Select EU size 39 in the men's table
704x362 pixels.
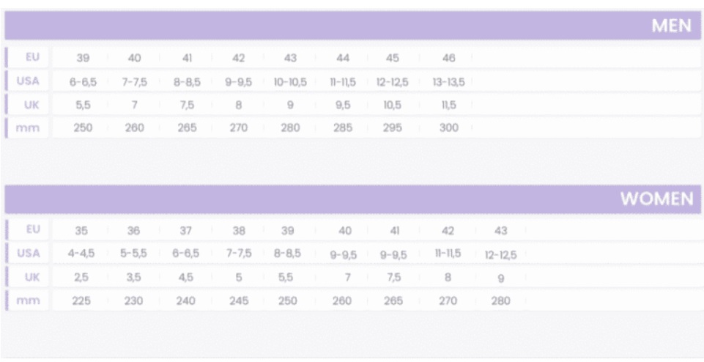tap(83, 58)
